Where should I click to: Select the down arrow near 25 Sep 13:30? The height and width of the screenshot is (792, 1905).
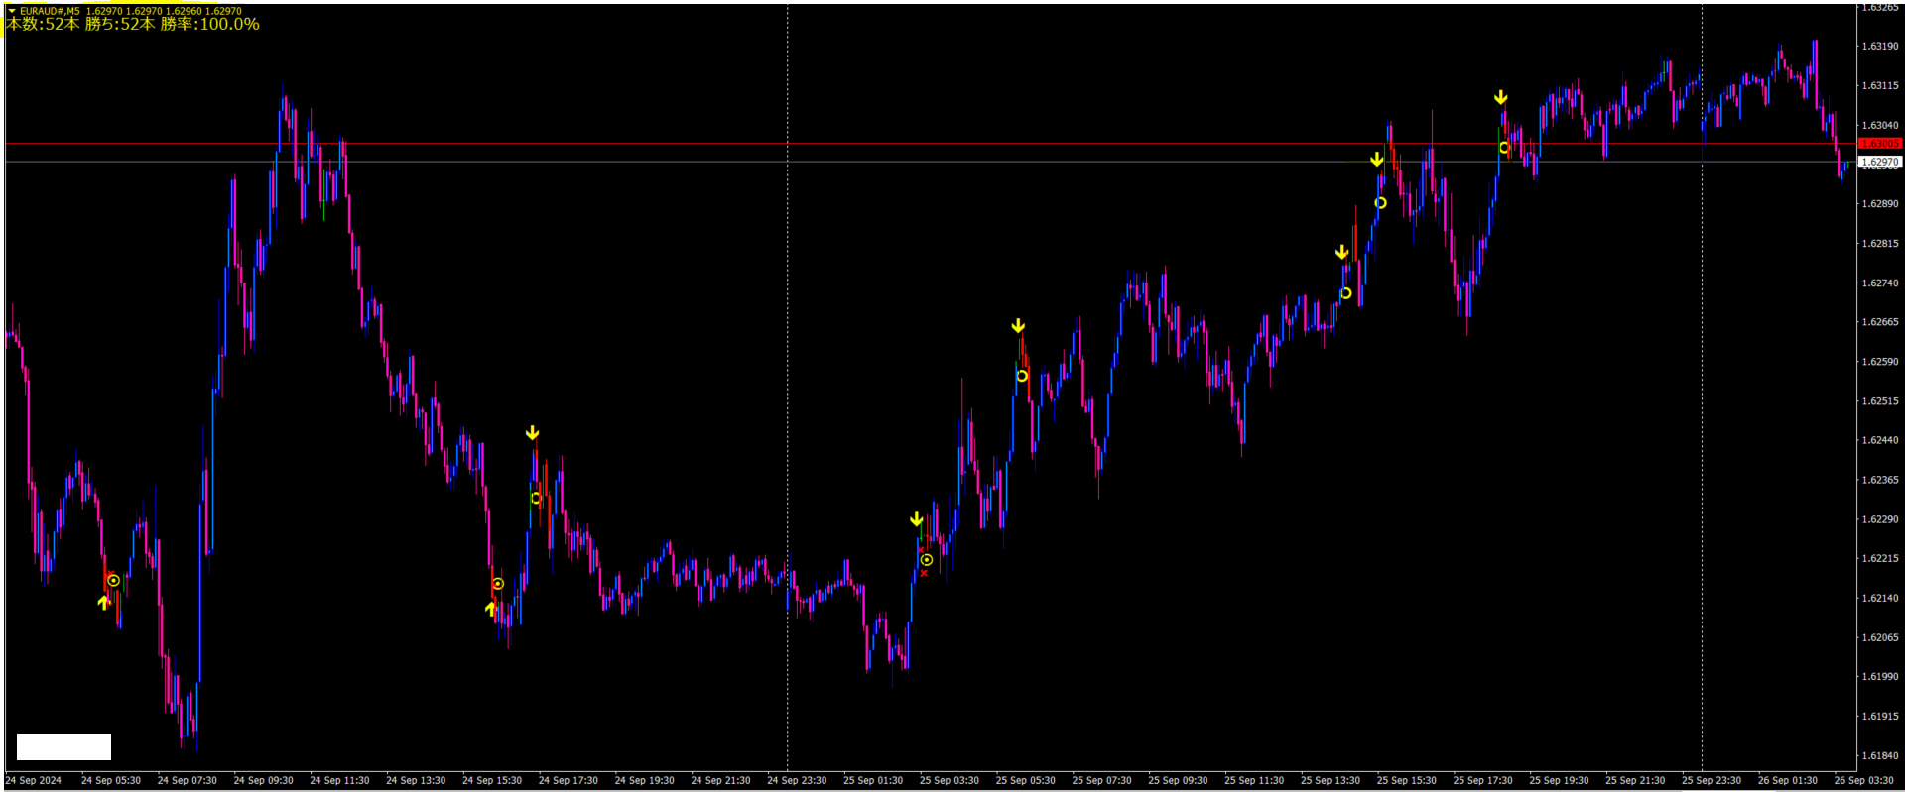click(x=1342, y=253)
